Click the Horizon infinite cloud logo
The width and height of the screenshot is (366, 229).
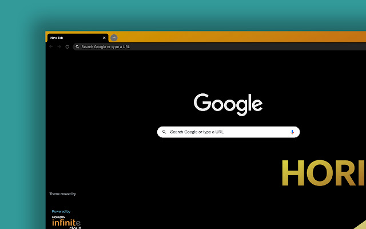pyautogui.click(x=66, y=223)
